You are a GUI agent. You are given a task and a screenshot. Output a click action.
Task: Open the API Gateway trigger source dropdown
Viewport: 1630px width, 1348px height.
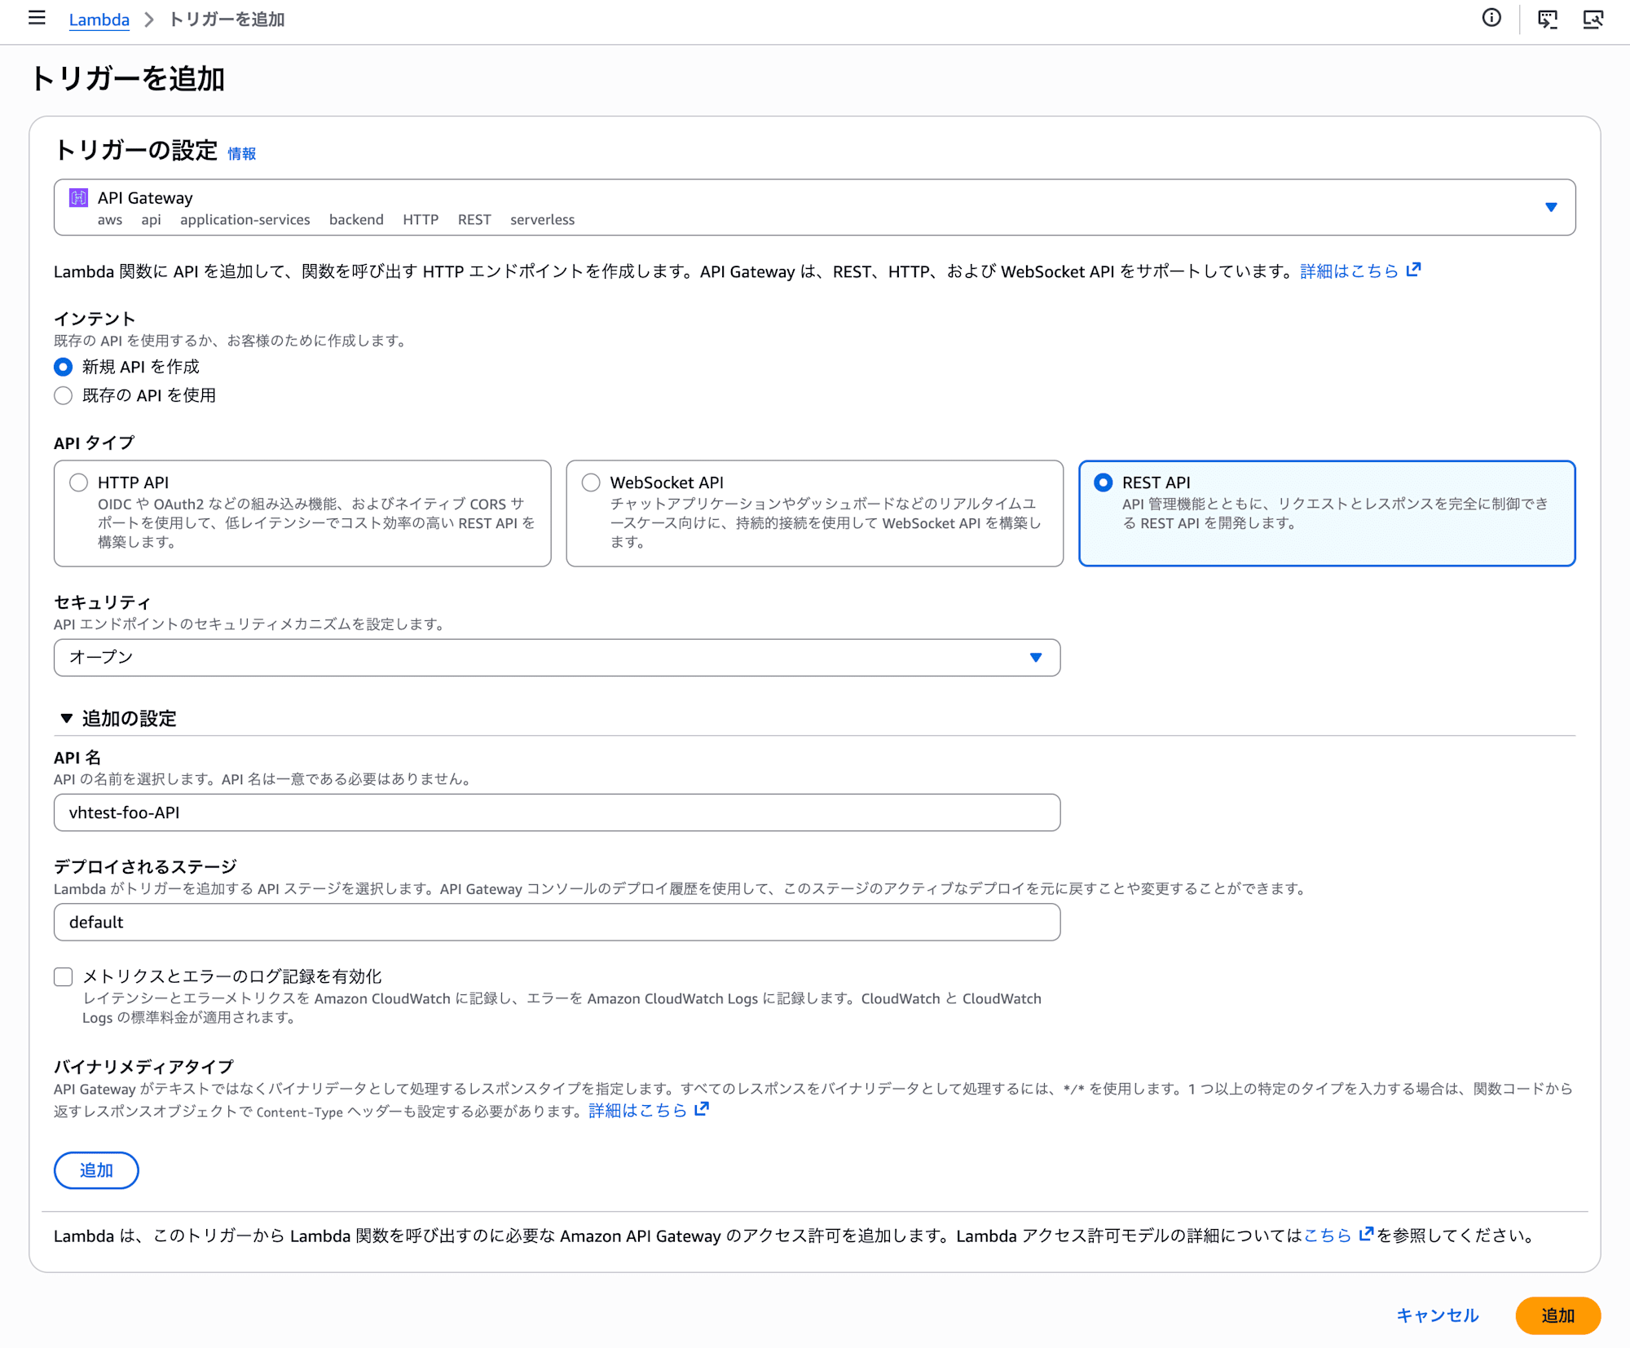815,207
